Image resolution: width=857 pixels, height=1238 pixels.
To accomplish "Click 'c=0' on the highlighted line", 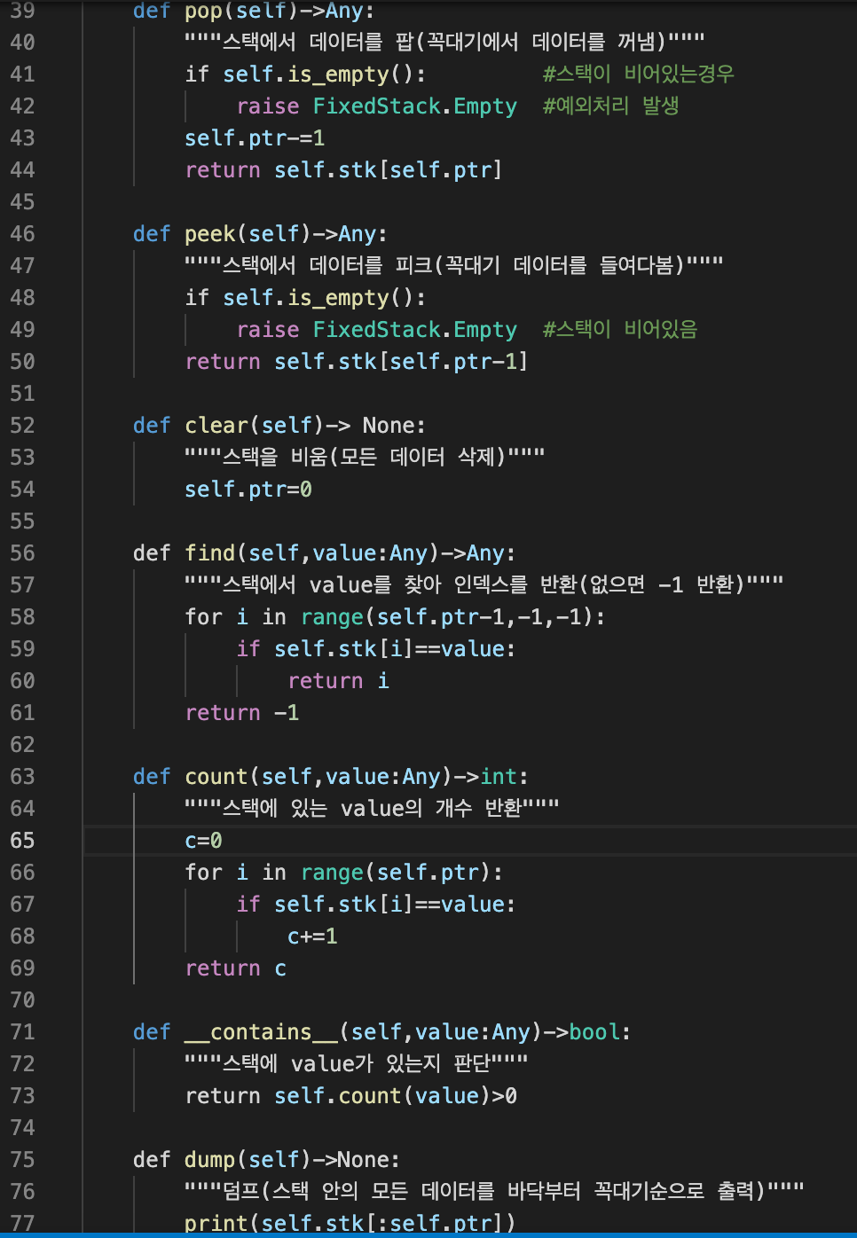I will pyautogui.click(x=203, y=841).
